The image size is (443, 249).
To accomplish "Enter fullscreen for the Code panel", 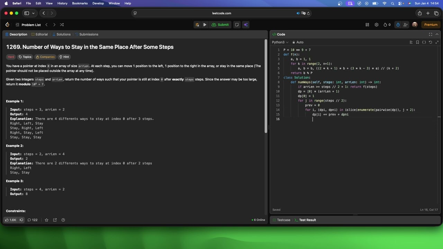I will [x=431, y=34].
